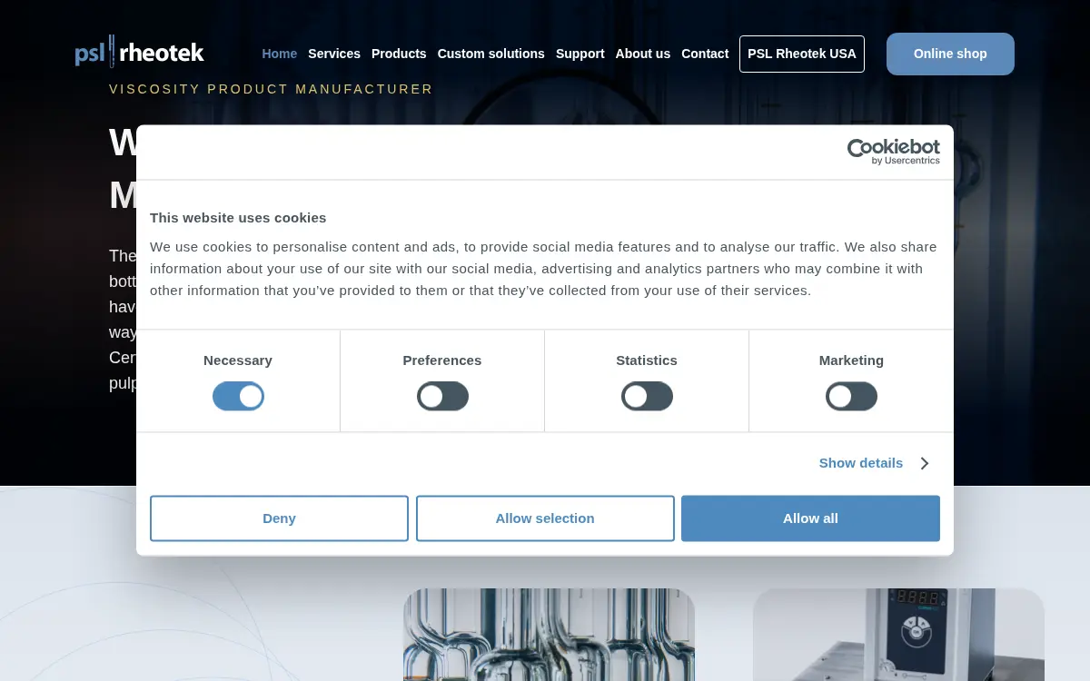Deny all cookies

pos(279,518)
